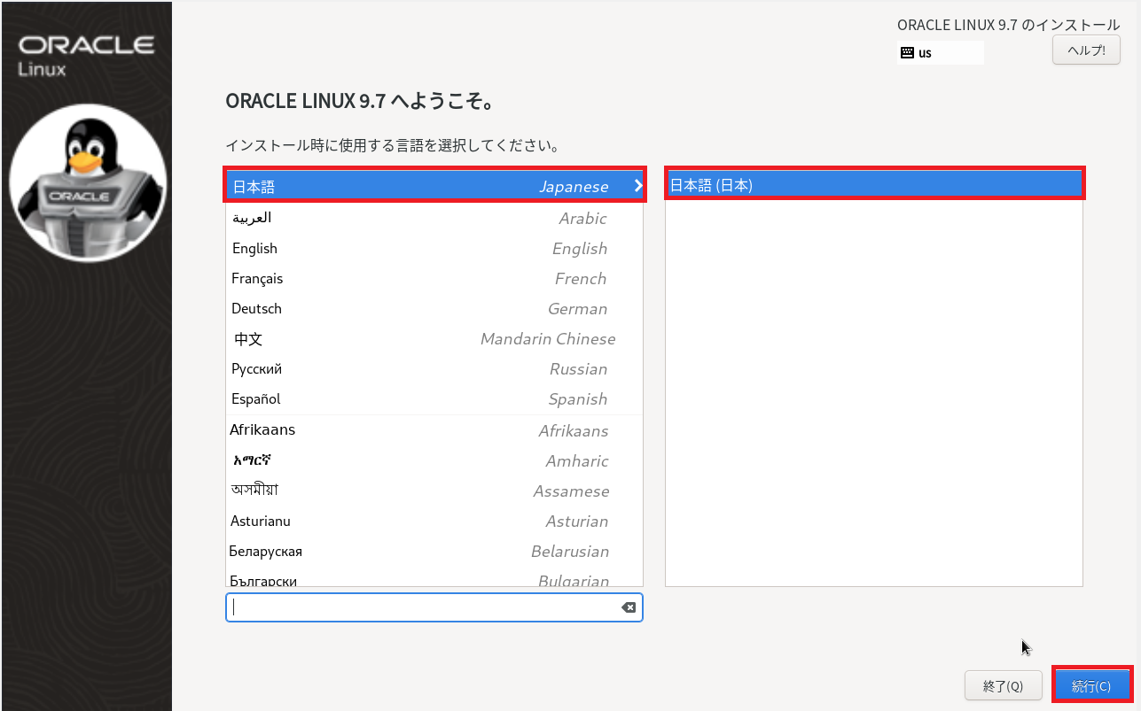1141x711 pixels.
Task: Select English from the language list
Action: (434, 249)
